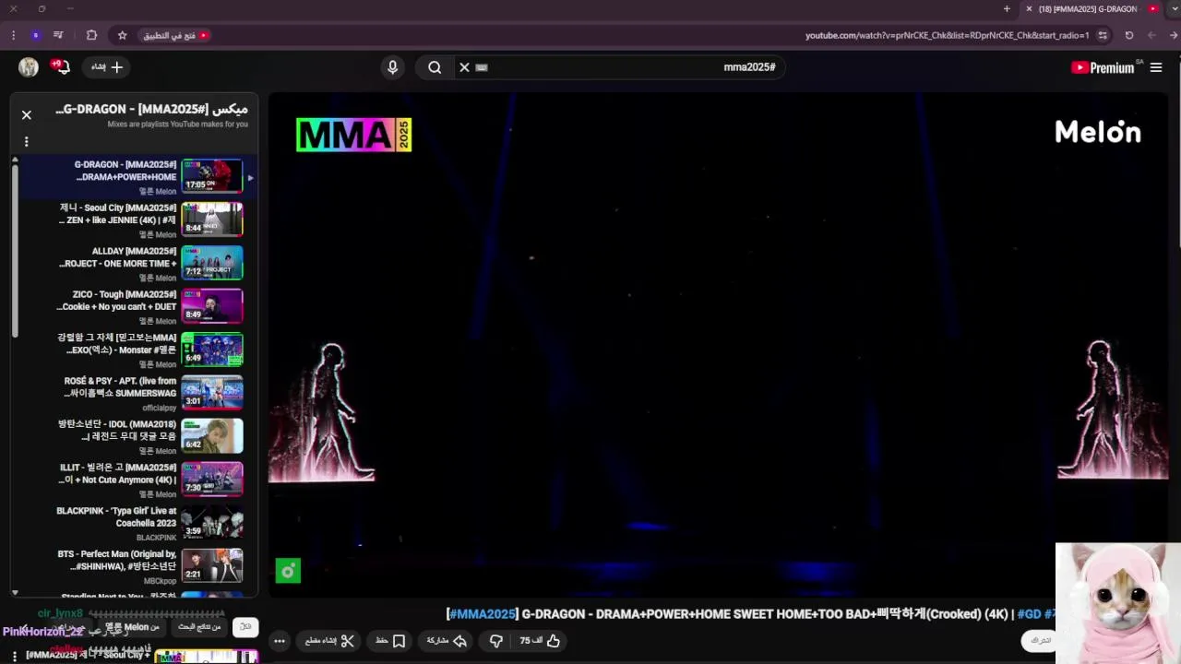The width and height of the screenshot is (1181, 664).
Task: Reload the page
Action: coord(1129,35)
